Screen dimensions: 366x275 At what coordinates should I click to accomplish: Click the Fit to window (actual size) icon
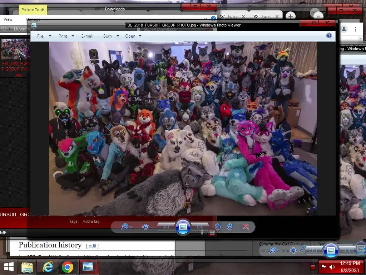[145, 227]
